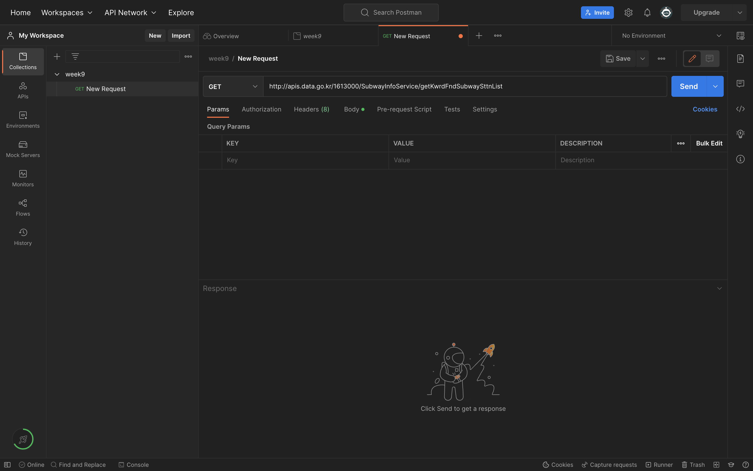The image size is (753, 471).
Task: Open request info icon in right sidebar
Action: click(x=740, y=159)
